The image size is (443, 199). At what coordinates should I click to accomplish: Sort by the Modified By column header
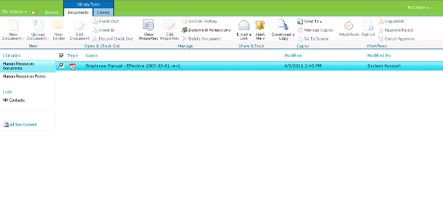point(379,56)
